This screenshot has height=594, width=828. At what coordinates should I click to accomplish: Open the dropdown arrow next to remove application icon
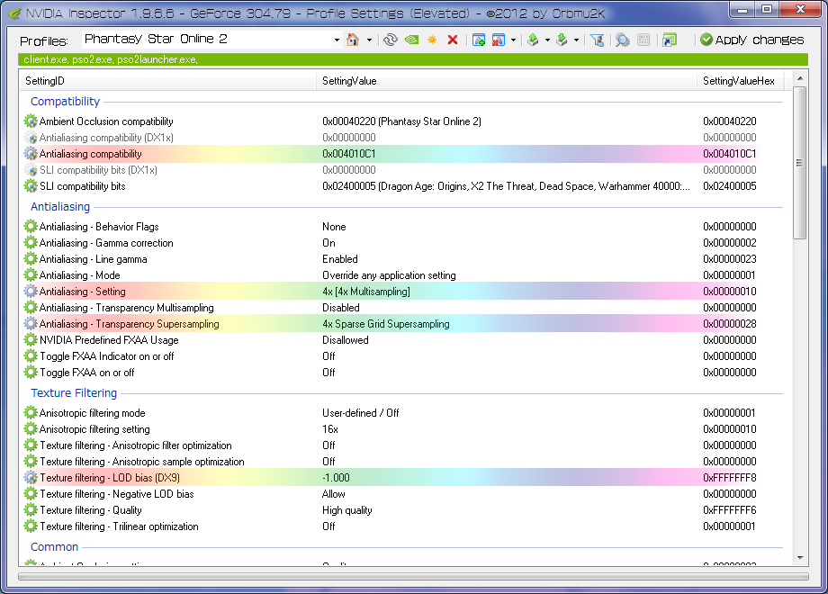[x=513, y=40]
